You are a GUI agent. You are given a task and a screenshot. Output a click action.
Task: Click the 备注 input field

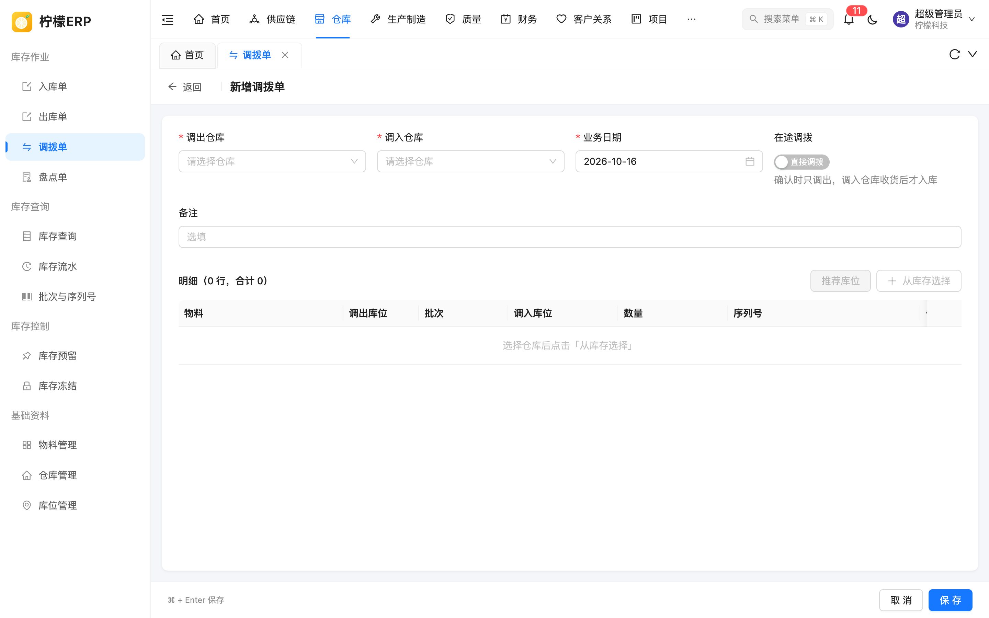[570, 237]
